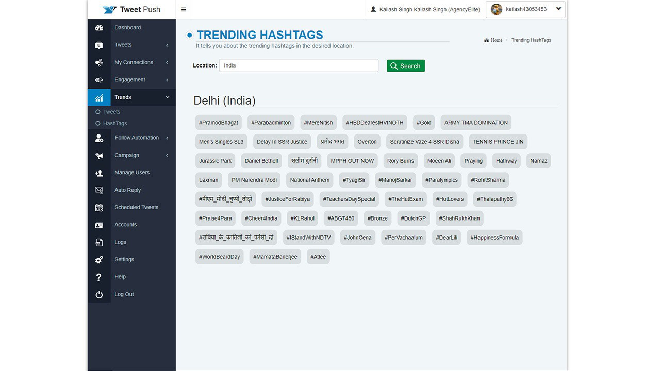Select the HashTags sub-item under Trends
The width and height of the screenshot is (660, 371).
click(114, 124)
